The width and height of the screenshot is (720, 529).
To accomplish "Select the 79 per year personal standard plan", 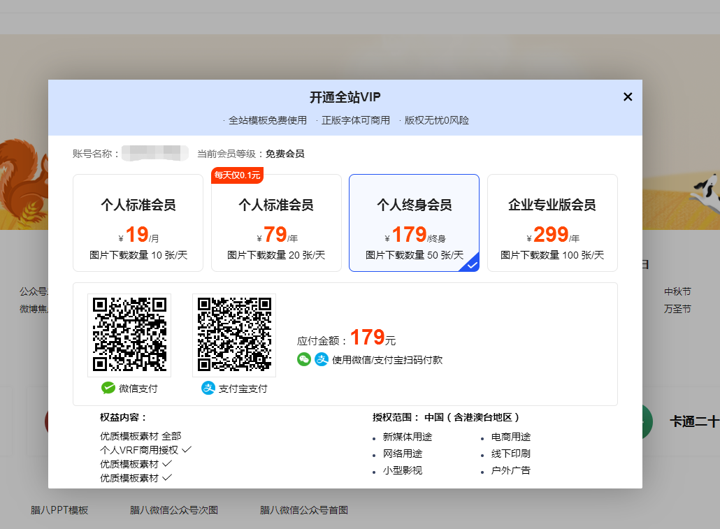I will coord(276,223).
